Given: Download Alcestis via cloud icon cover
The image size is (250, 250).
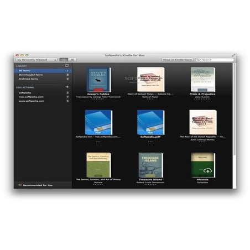Looking at the screenshot, I should (203, 165).
